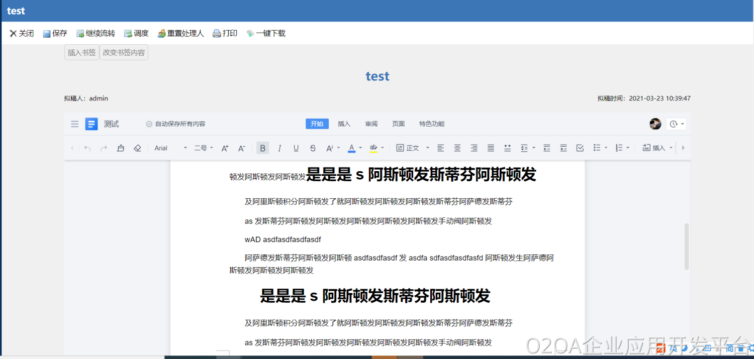The width and height of the screenshot is (754, 359).
Task: Click the eraser clear formatting icon
Action: click(137, 148)
